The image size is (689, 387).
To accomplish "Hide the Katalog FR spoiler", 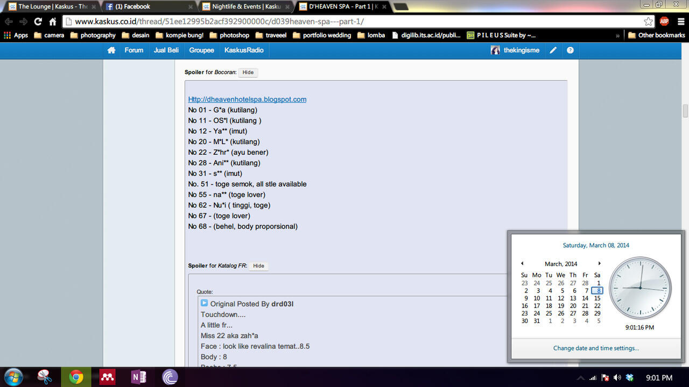I will click(258, 266).
